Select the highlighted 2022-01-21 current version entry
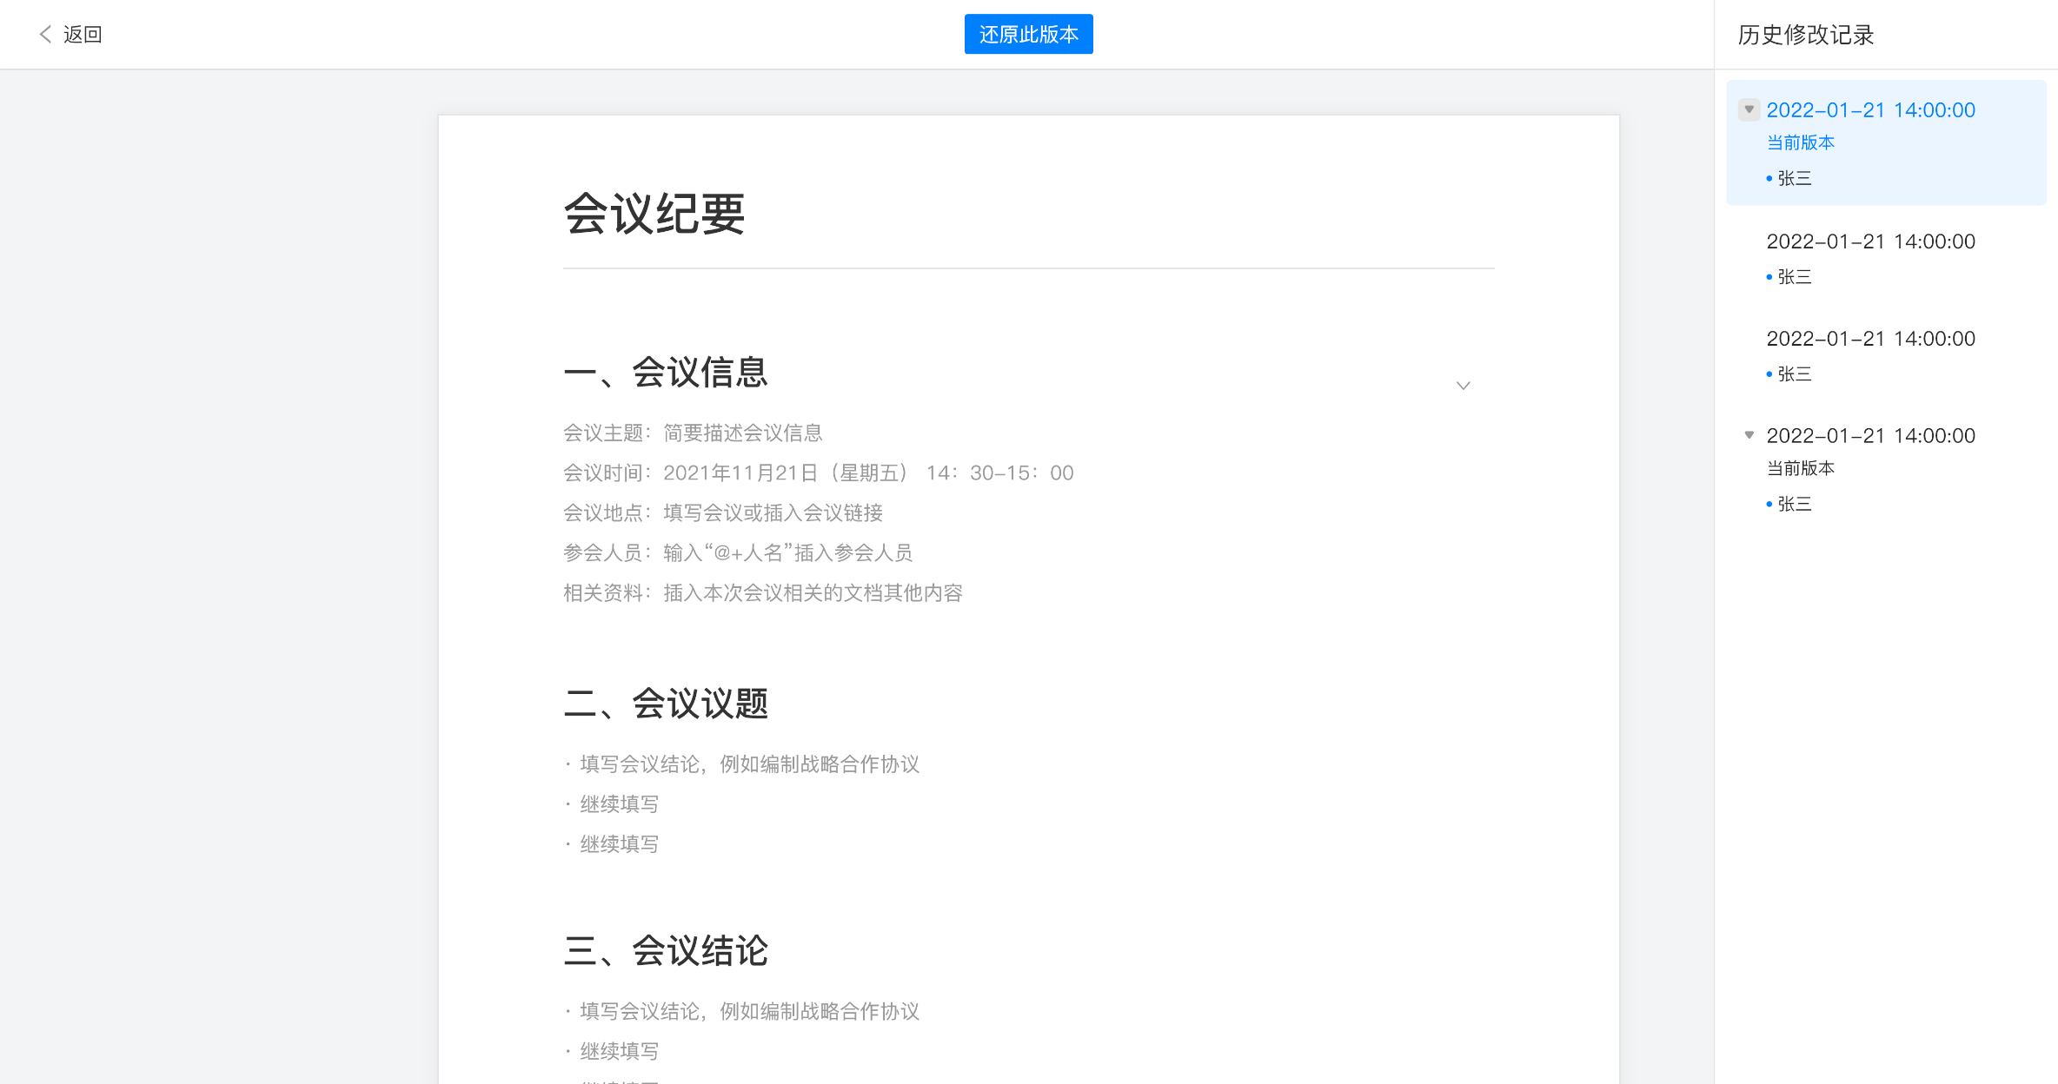 coord(1870,110)
